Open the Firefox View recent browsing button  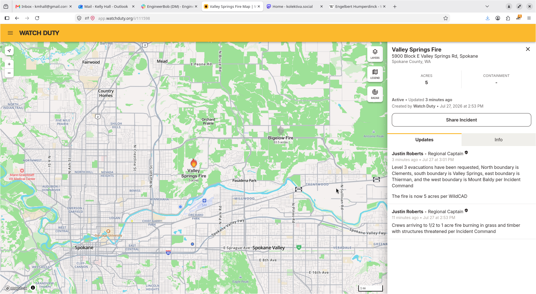(x=6, y=6)
